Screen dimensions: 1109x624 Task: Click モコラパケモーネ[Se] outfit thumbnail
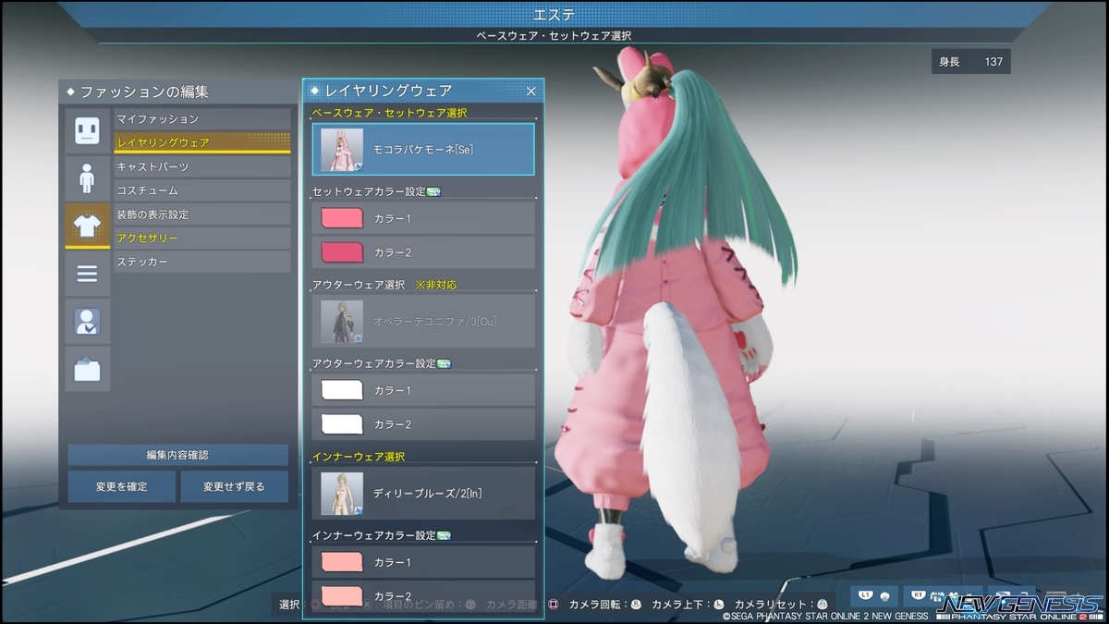pyautogui.click(x=342, y=150)
